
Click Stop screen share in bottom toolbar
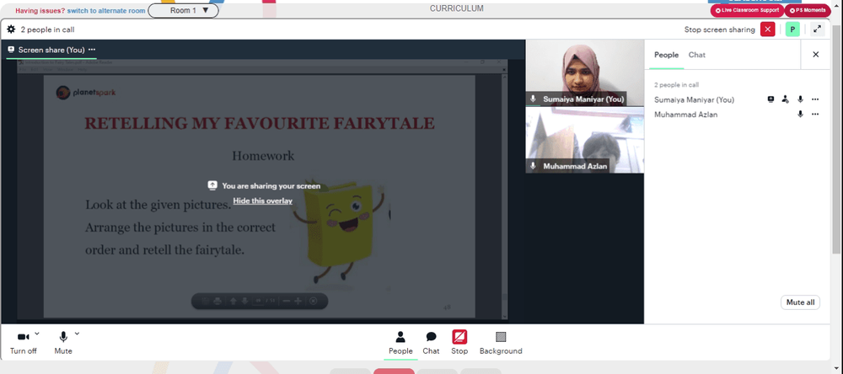[459, 343]
